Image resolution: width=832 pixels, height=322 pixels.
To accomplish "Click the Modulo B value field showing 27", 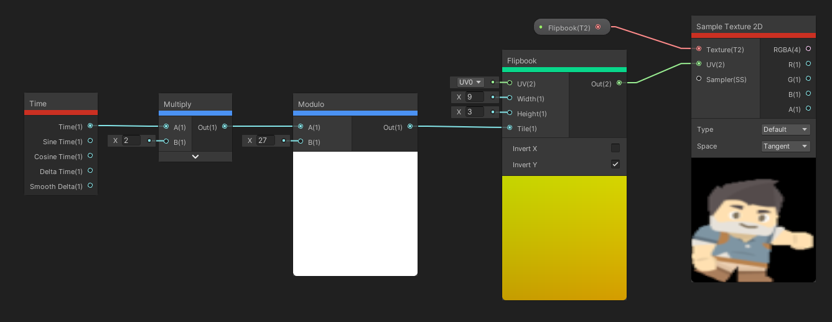I will point(266,140).
